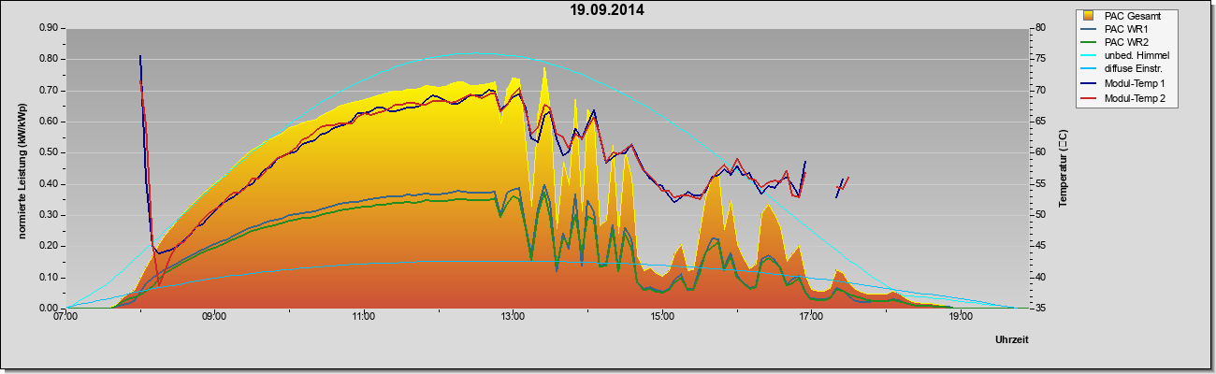The height and width of the screenshot is (374, 1216).
Task: Click the chart title 19.09.2014
Action: point(607,10)
